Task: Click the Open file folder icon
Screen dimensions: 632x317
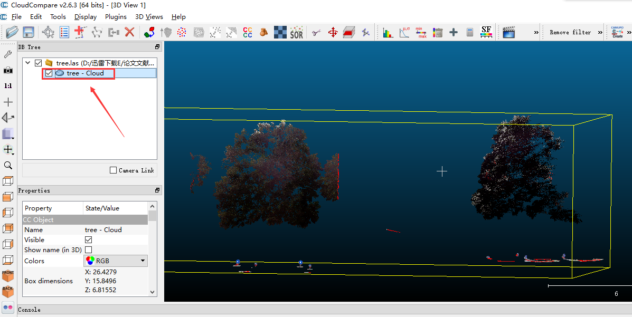Action: [12, 33]
